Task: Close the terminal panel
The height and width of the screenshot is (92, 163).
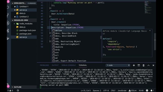Action: pos(153,65)
